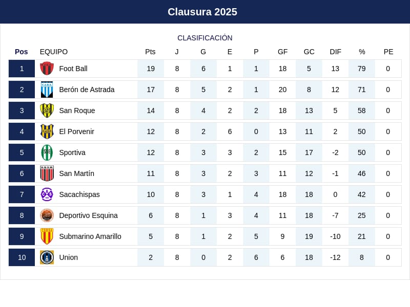Click the CLASIFICACIÓN heading

click(205, 38)
